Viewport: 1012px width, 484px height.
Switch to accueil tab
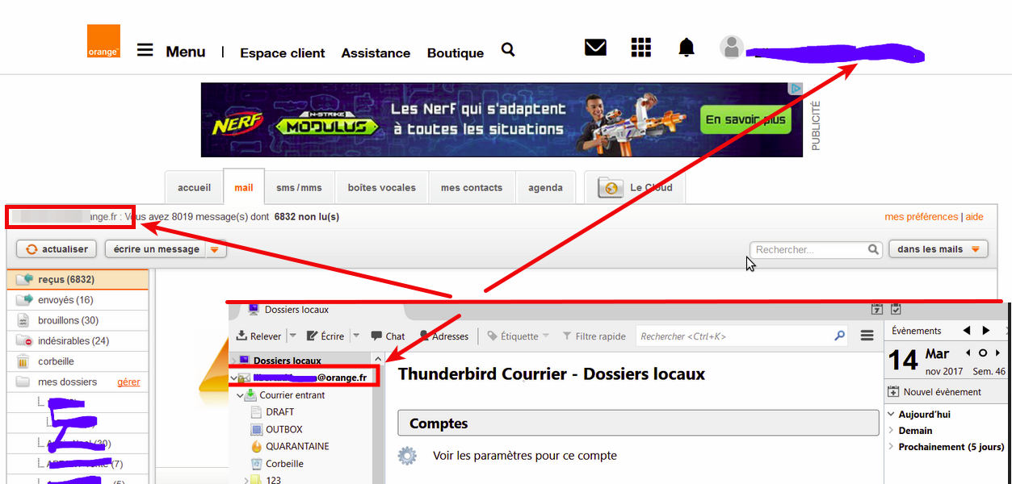[x=194, y=188]
